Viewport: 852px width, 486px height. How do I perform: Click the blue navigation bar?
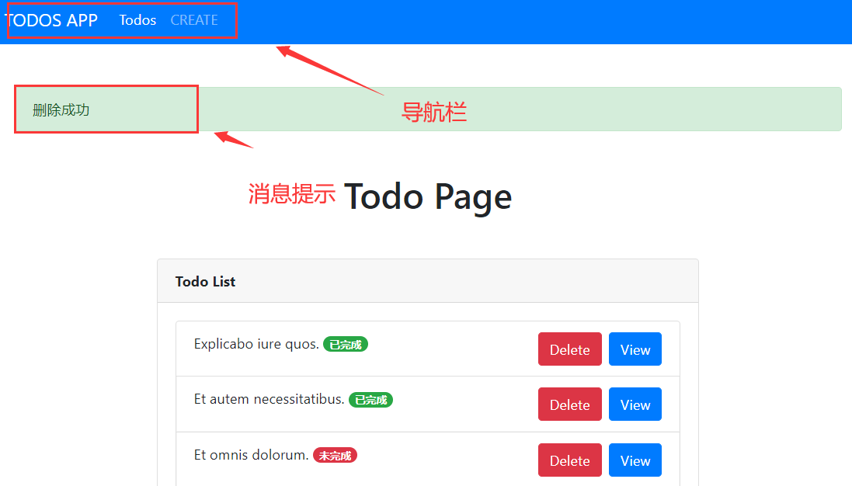click(544, 22)
